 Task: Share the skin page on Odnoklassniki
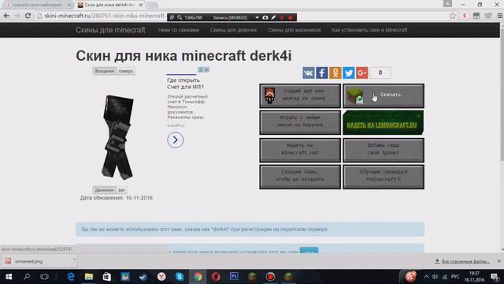point(335,73)
